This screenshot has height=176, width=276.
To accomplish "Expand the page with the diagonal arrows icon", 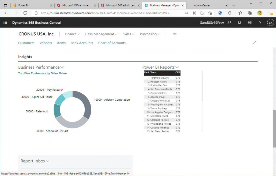I will pos(254,43).
